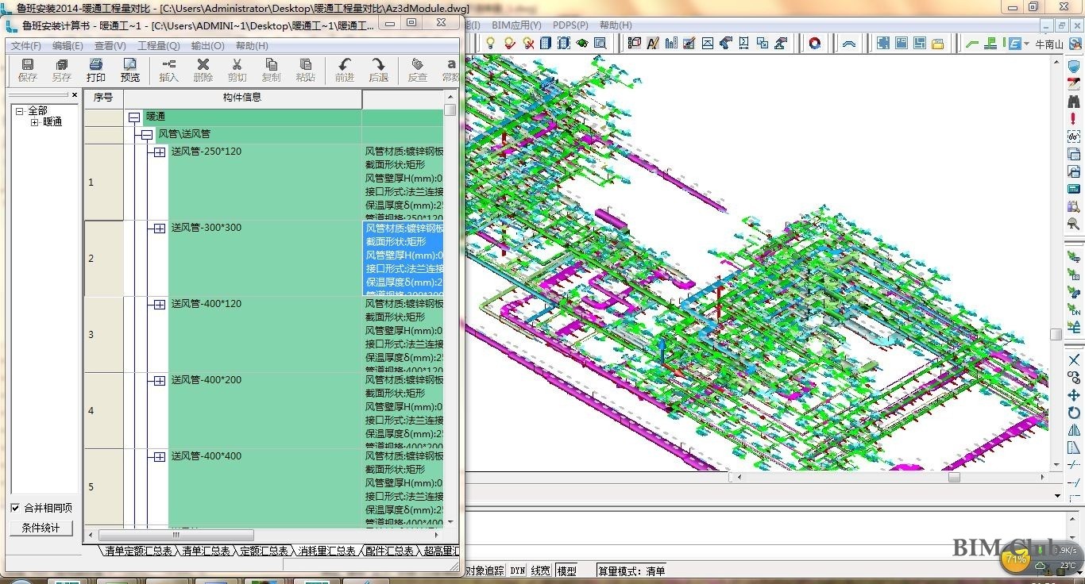
Task: Click the 插入 (Insert) toolbar icon
Action: point(168,65)
